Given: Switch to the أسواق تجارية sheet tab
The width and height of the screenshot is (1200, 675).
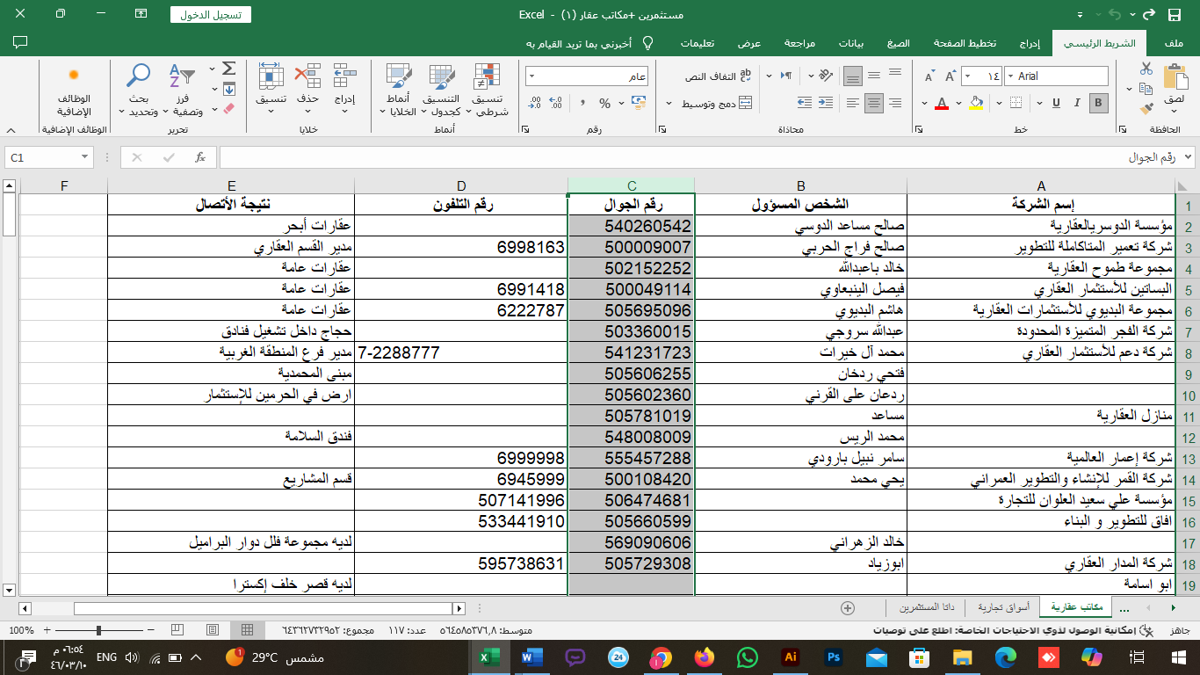Looking at the screenshot, I should 1002,607.
